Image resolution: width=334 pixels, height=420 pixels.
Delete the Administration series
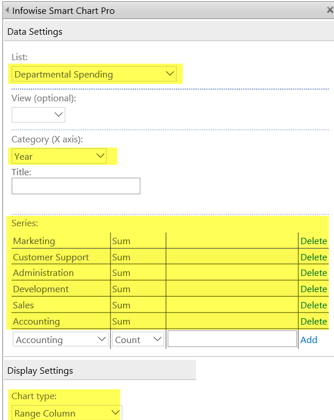tap(314, 273)
